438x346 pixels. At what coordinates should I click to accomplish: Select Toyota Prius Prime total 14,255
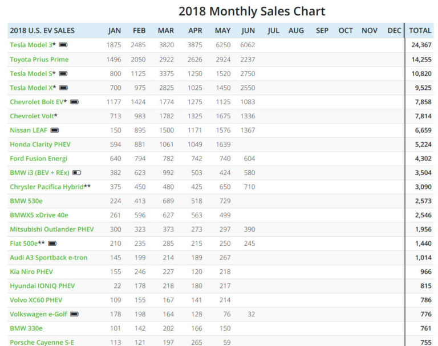(x=421, y=59)
